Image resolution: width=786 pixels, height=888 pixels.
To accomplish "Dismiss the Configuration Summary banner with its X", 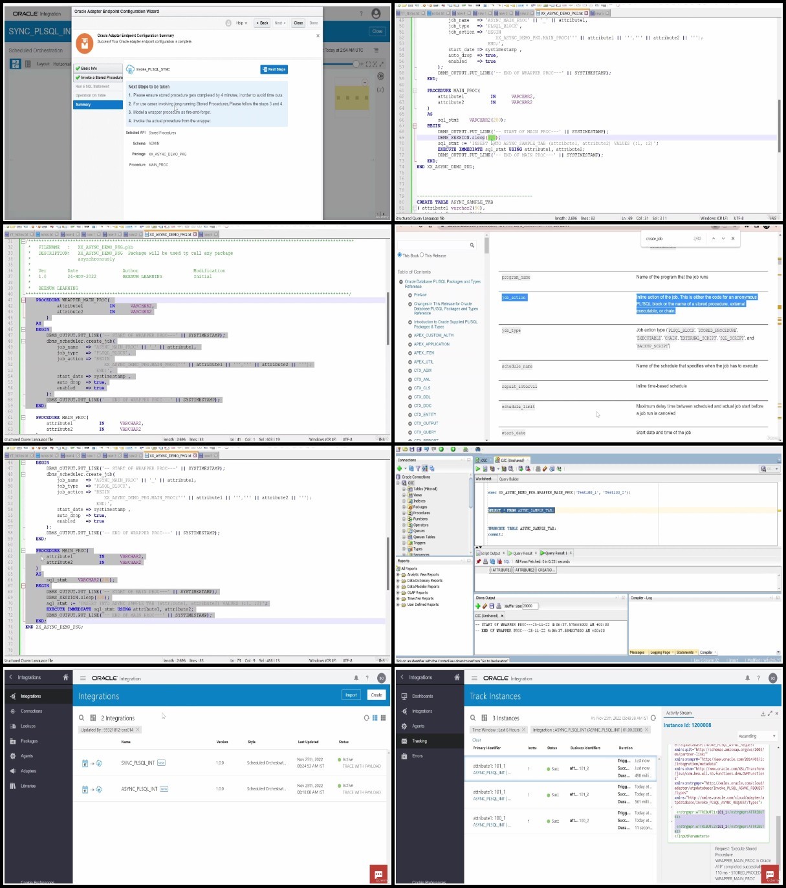I will pyautogui.click(x=318, y=36).
